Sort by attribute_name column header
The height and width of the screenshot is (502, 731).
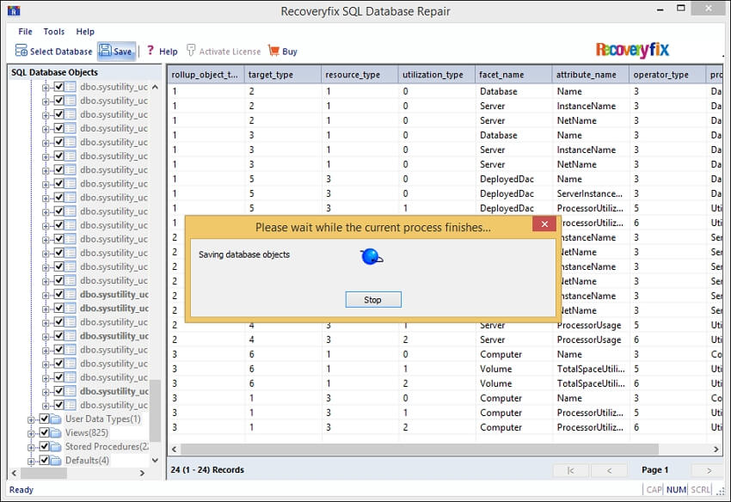coord(590,75)
